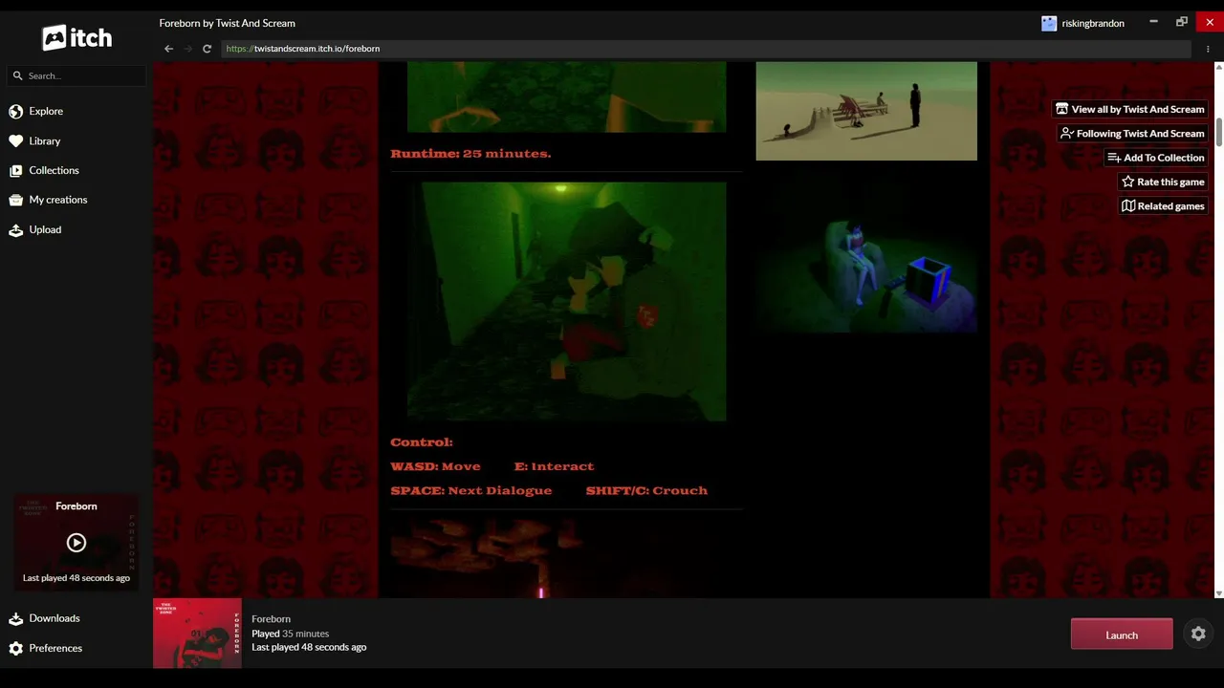Click the "SPACE: Next Dialogue" text
Viewport: 1224px width, 688px height.
(x=471, y=490)
